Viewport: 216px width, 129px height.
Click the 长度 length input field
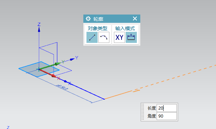(x=167, y=108)
